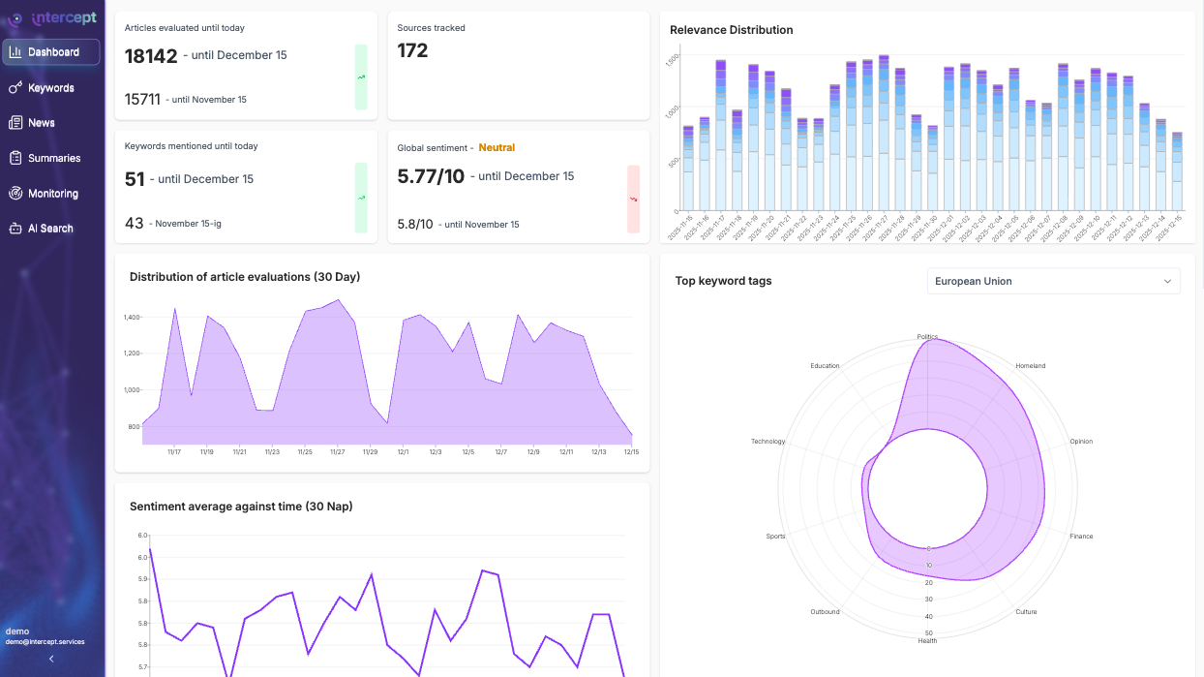Collapse the sidebar with the left chevron
This screenshot has width=1204, height=677.
click(x=51, y=659)
